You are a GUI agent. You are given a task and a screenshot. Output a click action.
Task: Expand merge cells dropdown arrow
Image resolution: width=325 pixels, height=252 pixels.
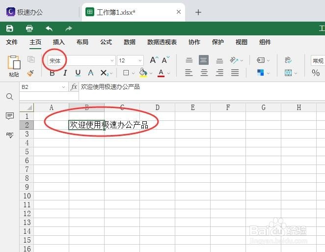pyautogui.click(x=296, y=73)
